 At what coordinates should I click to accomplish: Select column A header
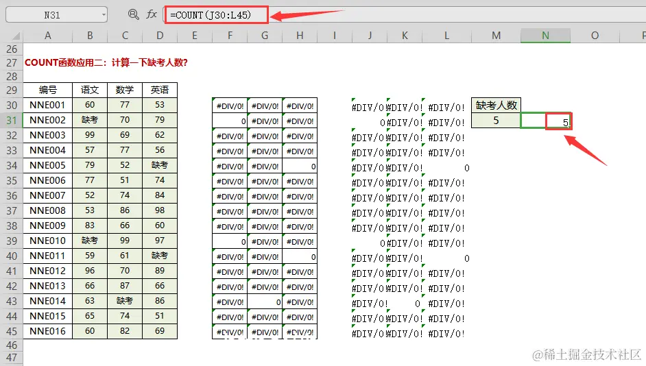tap(48, 36)
